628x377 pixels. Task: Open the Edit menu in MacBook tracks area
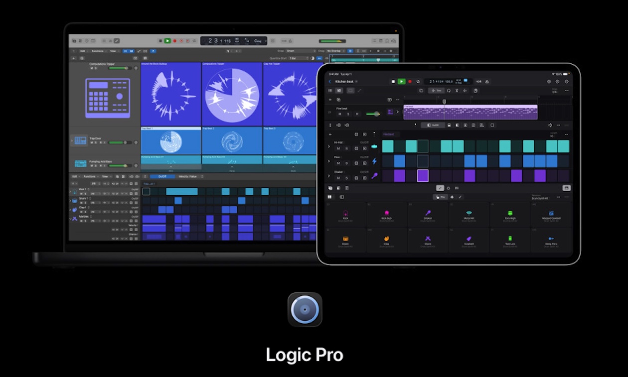pyautogui.click(x=83, y=51)
